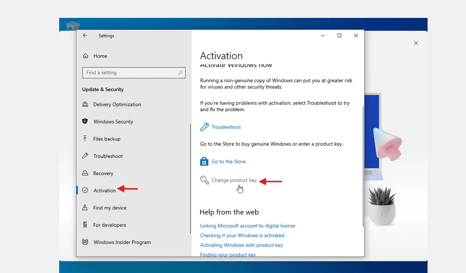Click the key icon for product key
Screen dimensions: 466x273
point(204,180)
